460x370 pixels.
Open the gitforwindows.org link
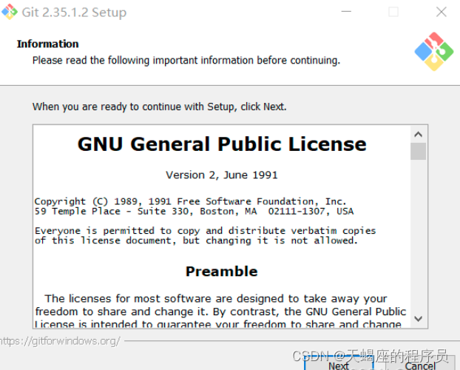pos(60,341)
